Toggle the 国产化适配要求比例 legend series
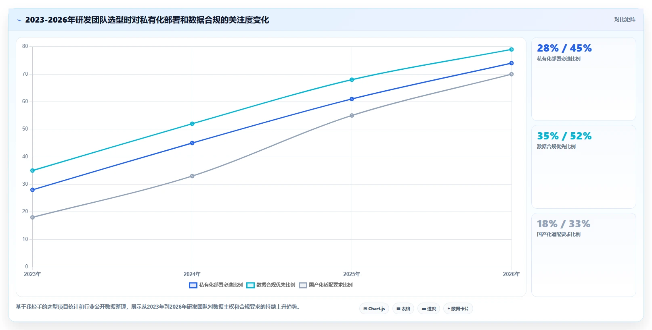652x330 pixels. [326, 285]
